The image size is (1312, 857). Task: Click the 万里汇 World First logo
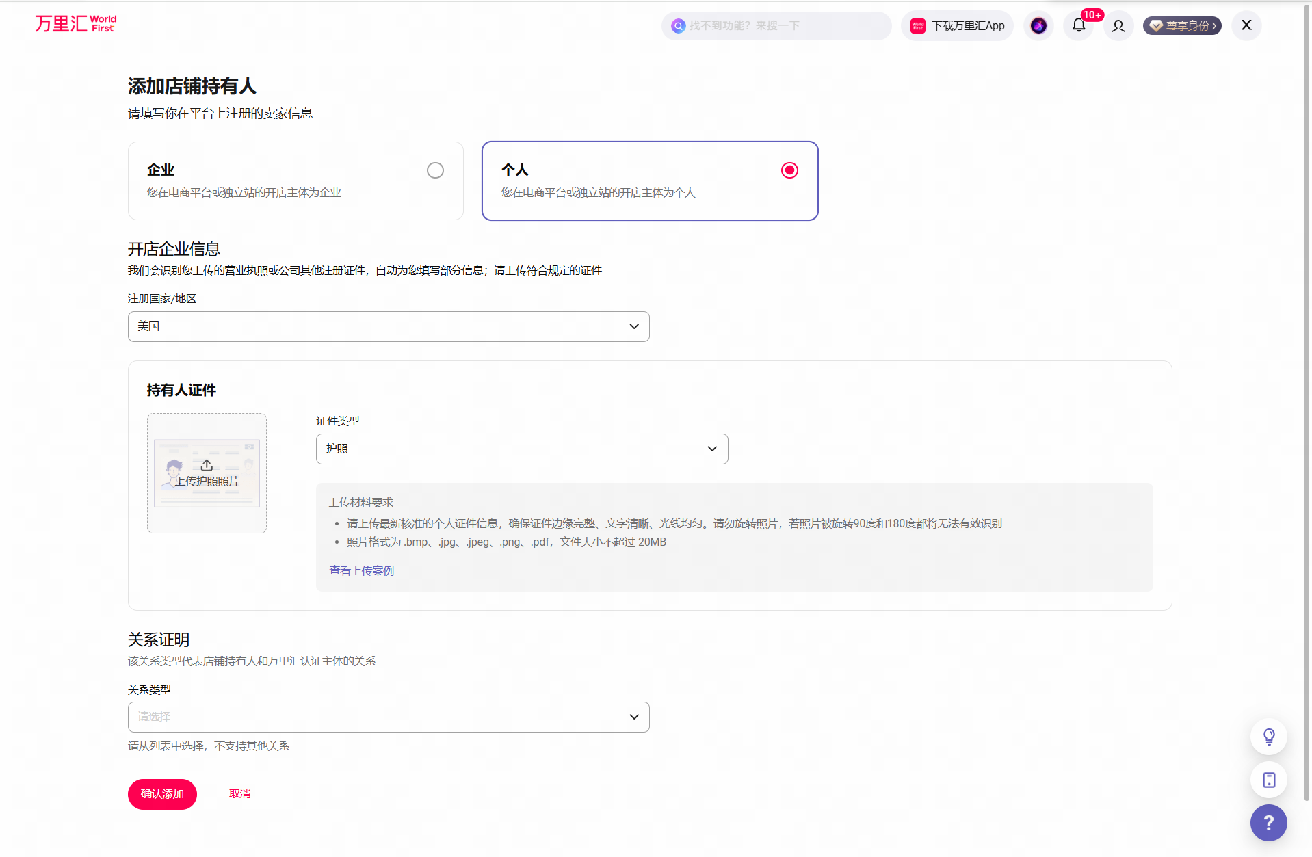[x=76, y=24]
